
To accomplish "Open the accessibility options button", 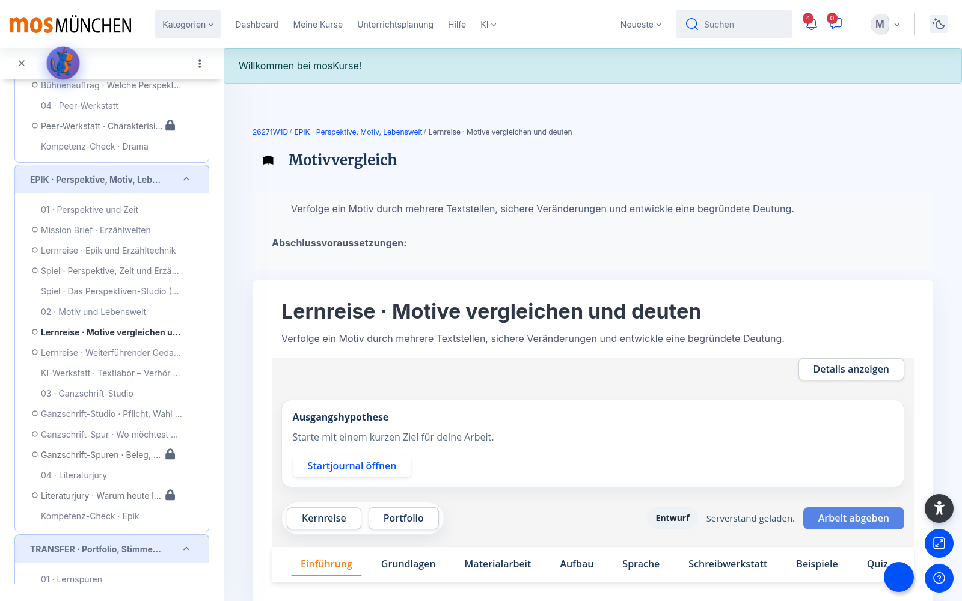I will point(939,508).
